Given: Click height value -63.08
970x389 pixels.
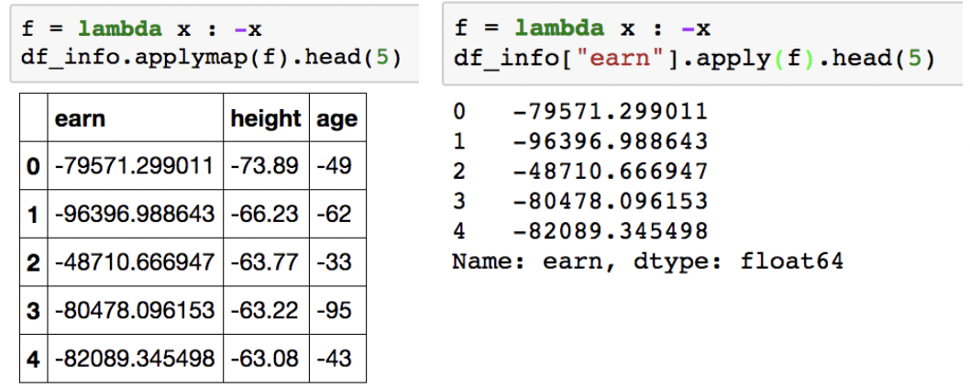Looking at the screenshot, I should 266,359.
